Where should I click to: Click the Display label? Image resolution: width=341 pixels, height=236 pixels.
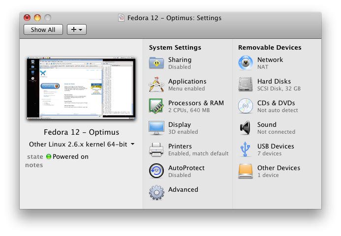[x=180, y=124]
